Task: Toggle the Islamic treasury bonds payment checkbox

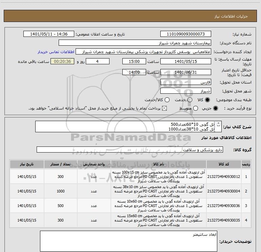Action: (164, 108)
